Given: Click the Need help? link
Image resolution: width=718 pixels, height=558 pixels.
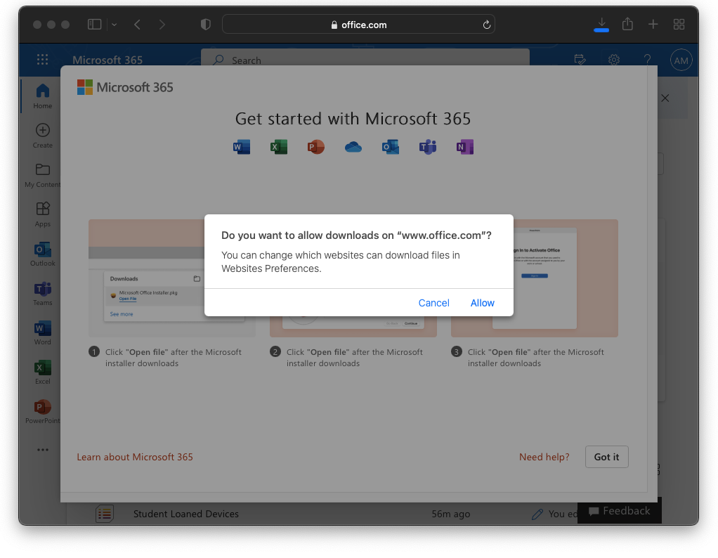Looking at the screenshot, I should (544, 457).
